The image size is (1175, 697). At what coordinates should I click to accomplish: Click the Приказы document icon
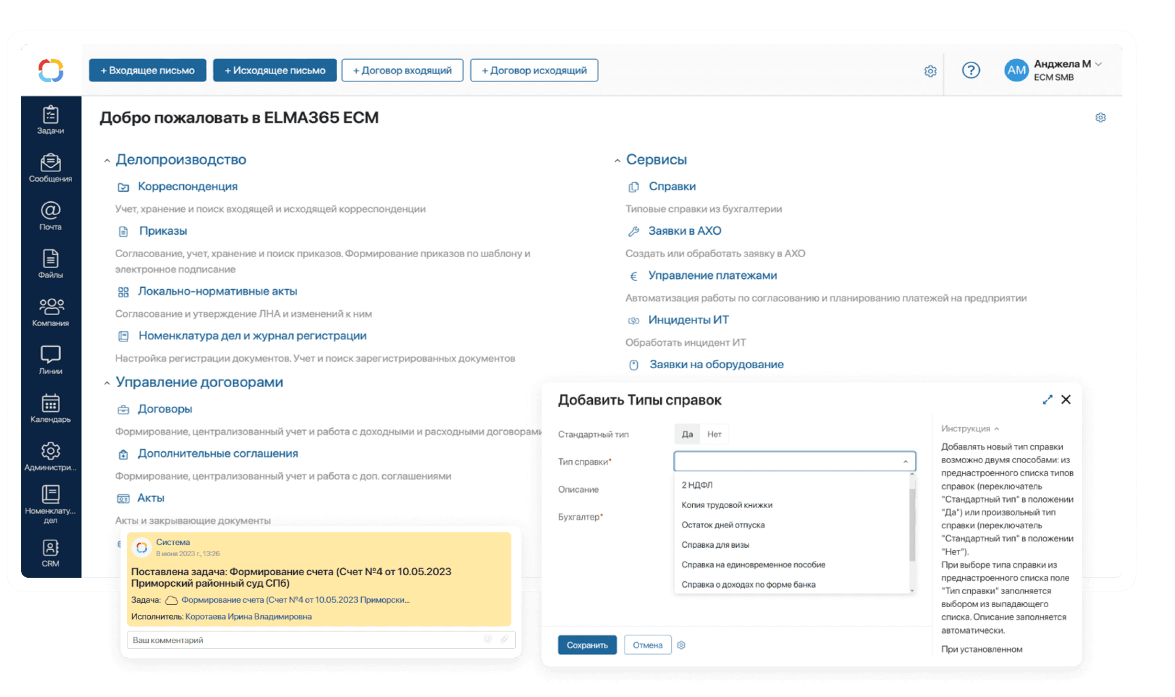coord(123,231)
